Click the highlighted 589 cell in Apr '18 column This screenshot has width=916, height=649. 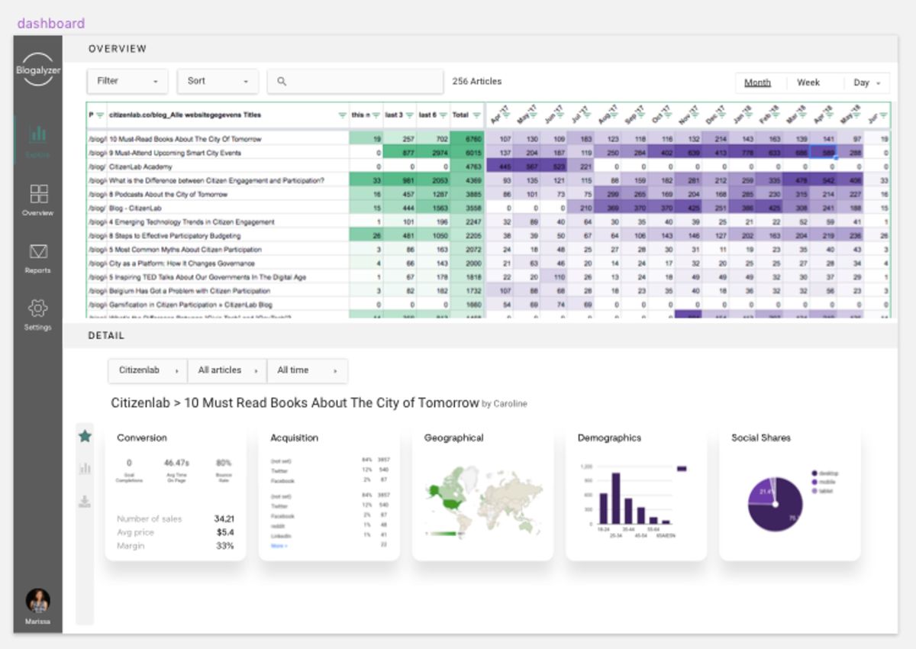coord(823,153)
